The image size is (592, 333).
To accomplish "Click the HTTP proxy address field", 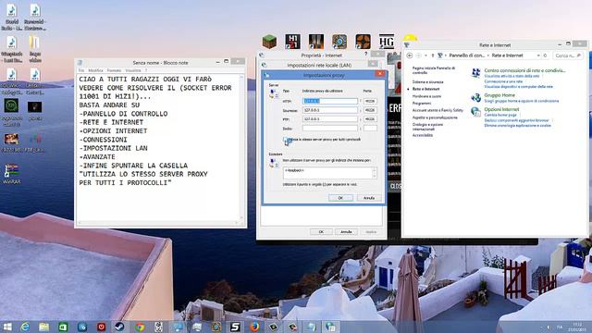I will point(330,101).
